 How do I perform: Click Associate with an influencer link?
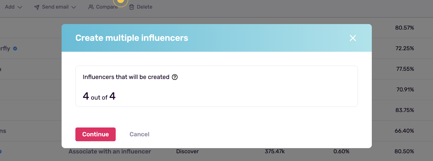tap(110, 152)
